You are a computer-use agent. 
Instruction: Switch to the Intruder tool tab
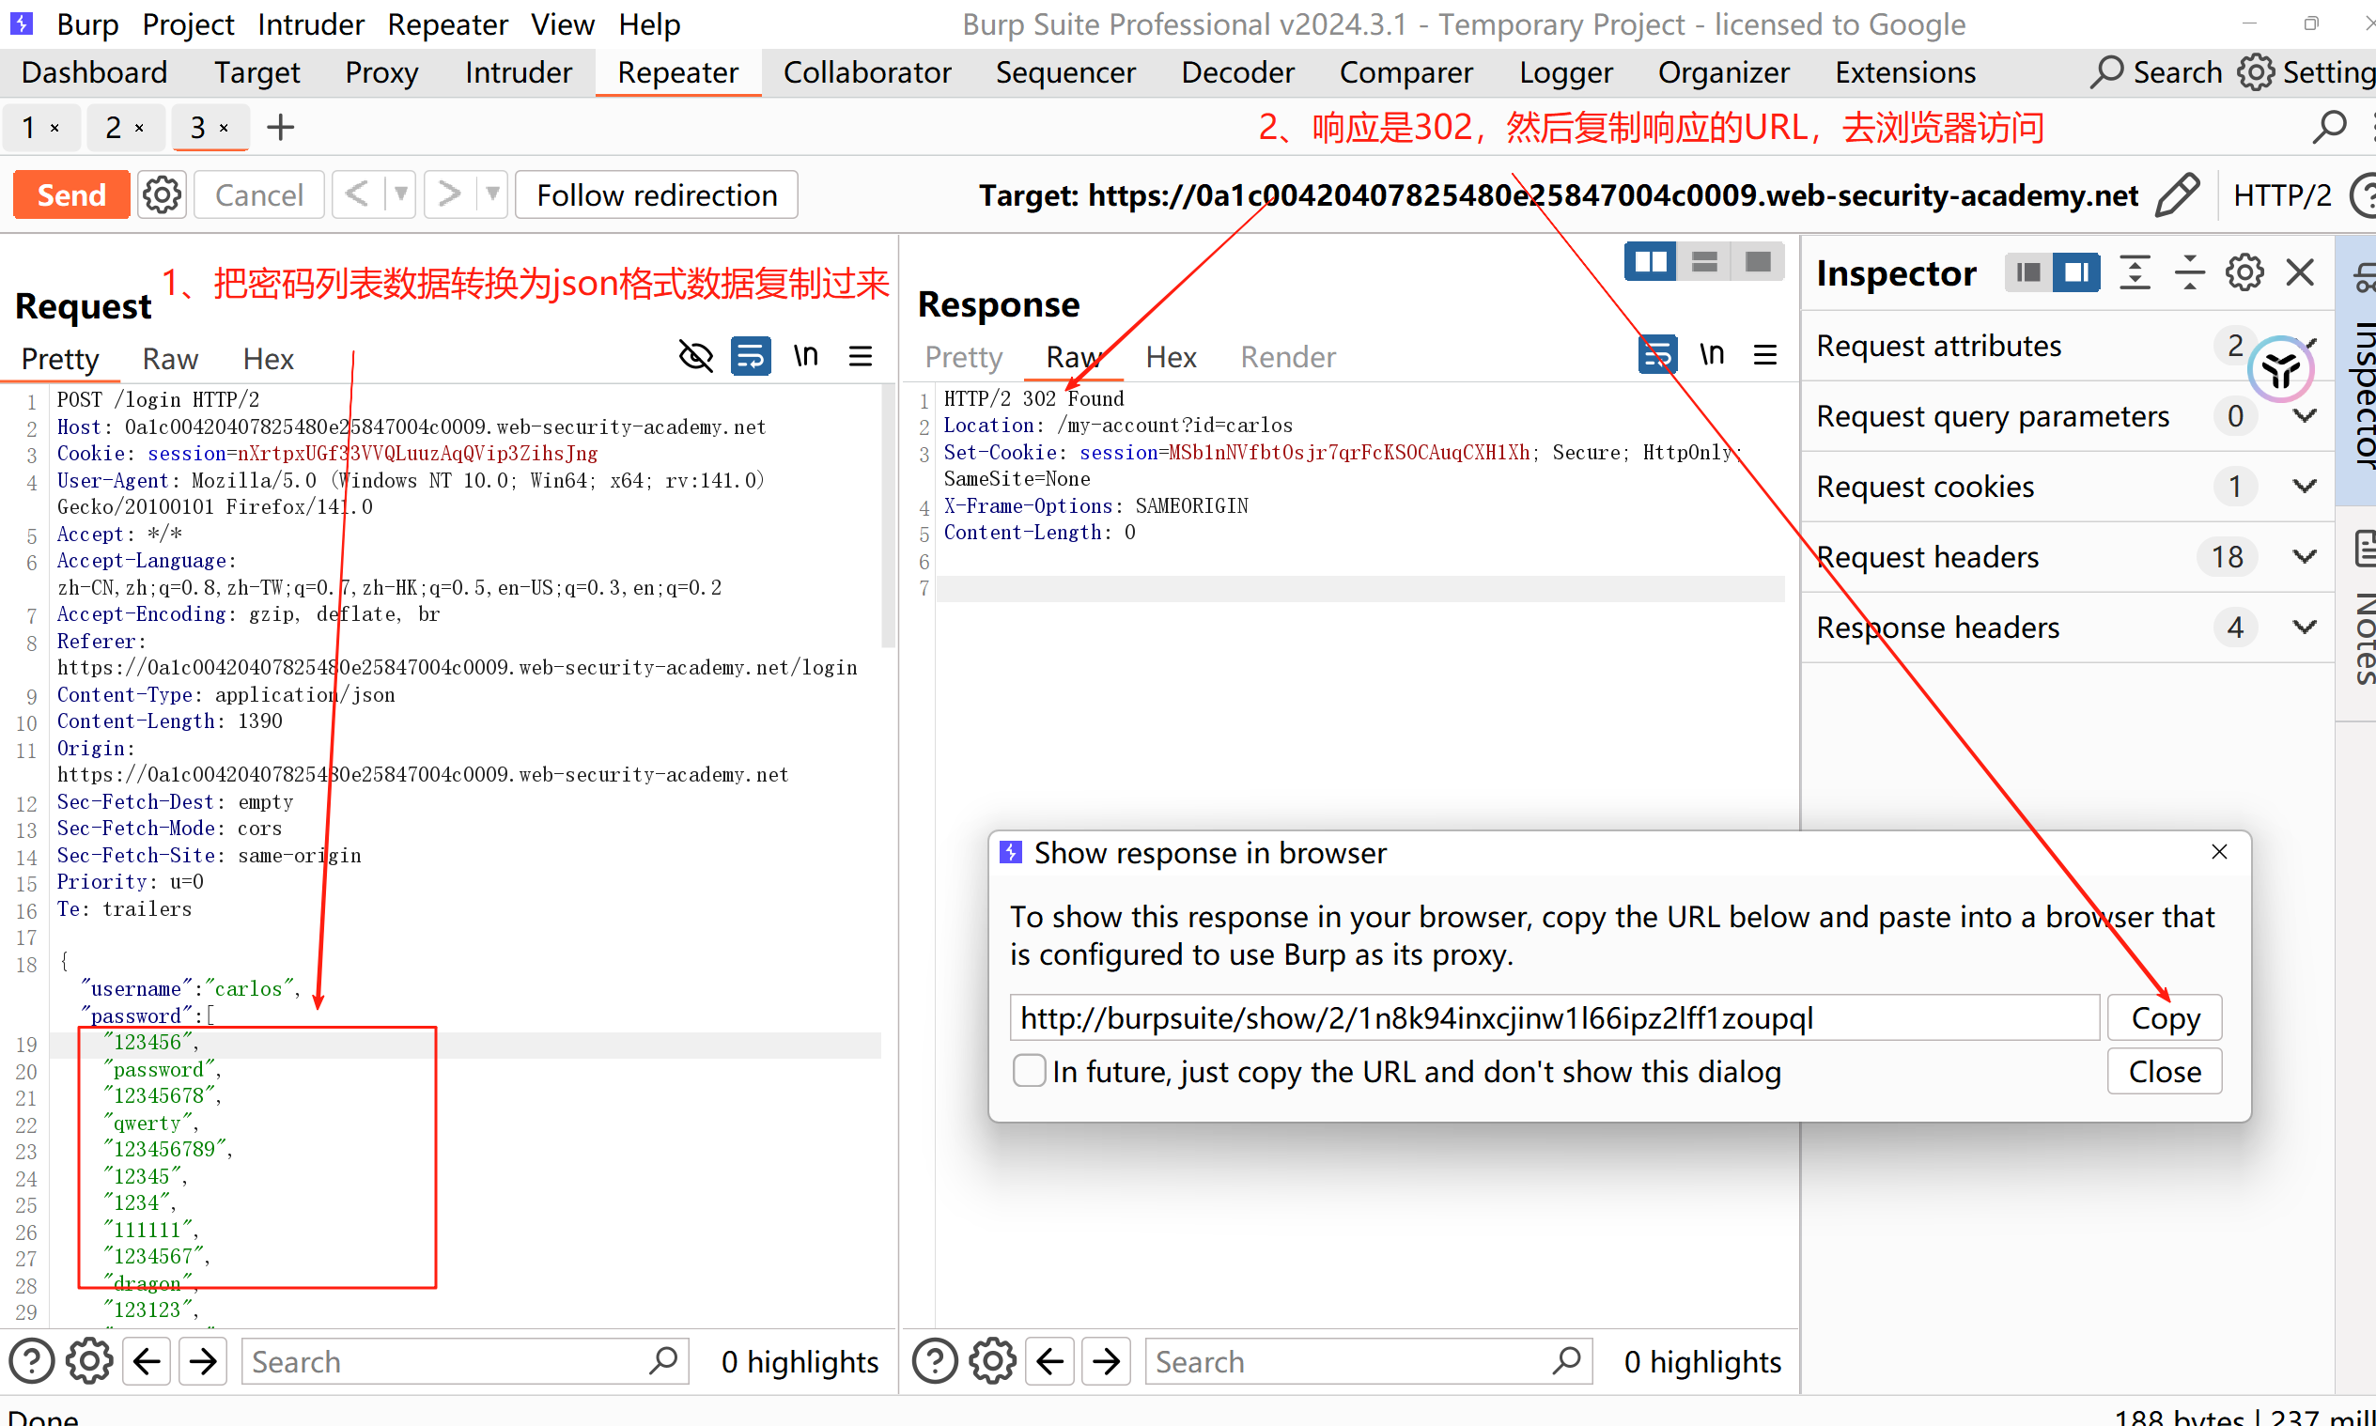518,73
